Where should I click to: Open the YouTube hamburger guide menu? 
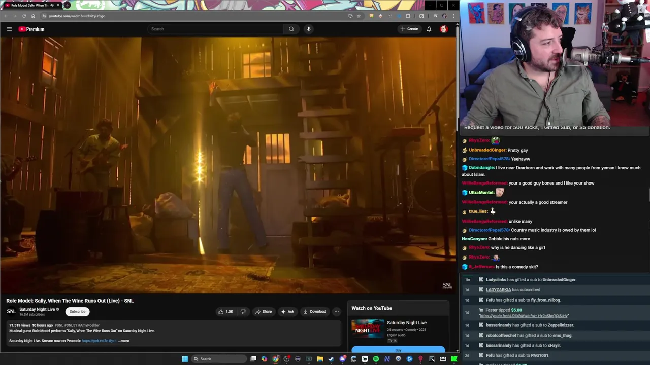click(9, 29)
